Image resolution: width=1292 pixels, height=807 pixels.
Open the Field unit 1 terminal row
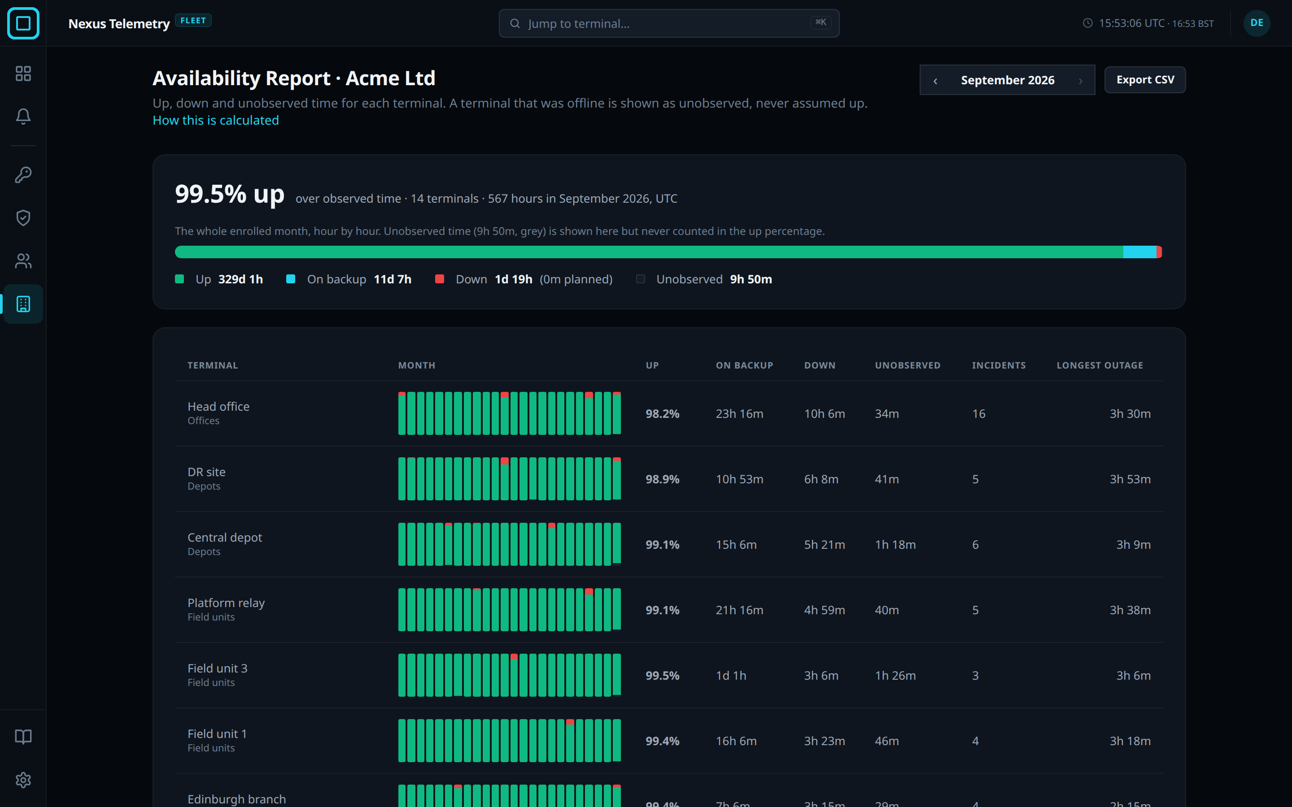point(669,741)
